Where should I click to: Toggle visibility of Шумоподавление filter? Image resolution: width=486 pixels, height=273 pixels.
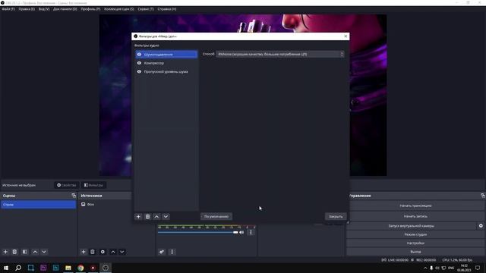click(139, 55)
